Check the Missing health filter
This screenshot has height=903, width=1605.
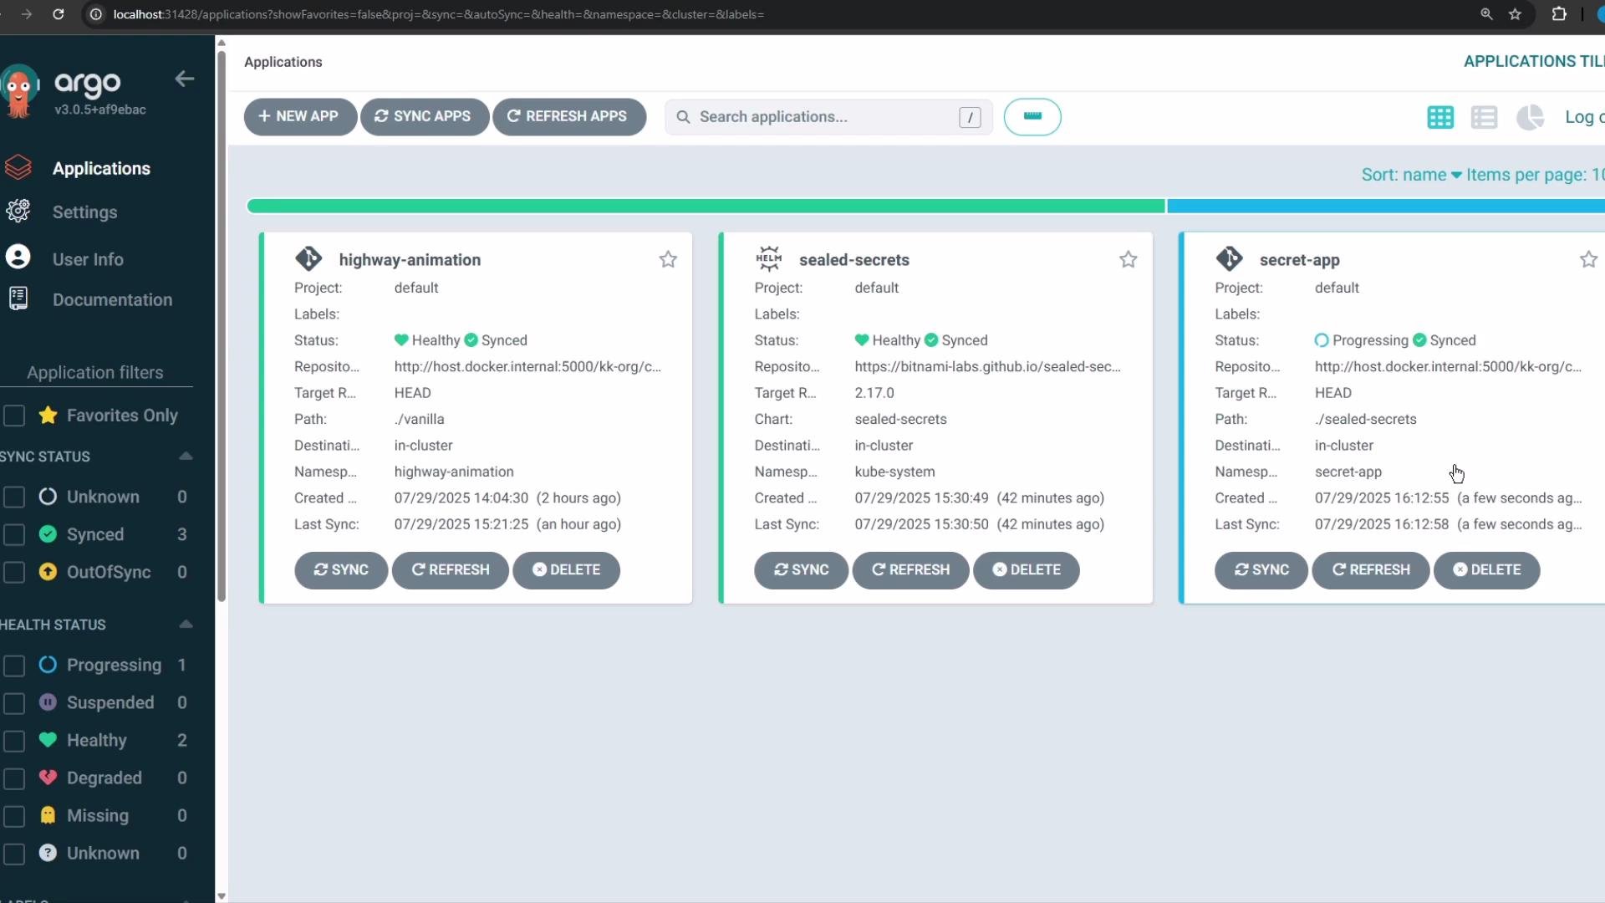tap(14, 816)
